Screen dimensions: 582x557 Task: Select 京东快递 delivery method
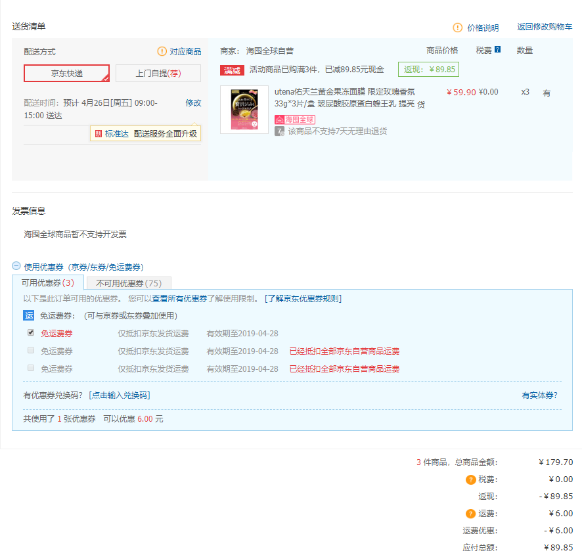(66, 74)
